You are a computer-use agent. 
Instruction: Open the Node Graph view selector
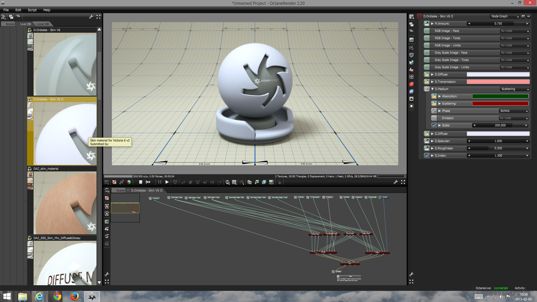tap(505, 16)
